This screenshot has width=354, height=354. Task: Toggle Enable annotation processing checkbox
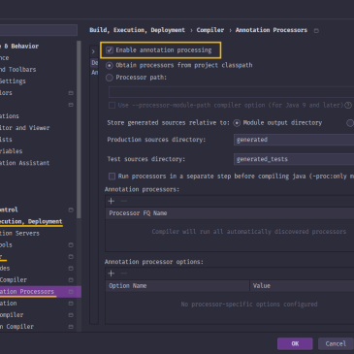[x=110, y=50]
